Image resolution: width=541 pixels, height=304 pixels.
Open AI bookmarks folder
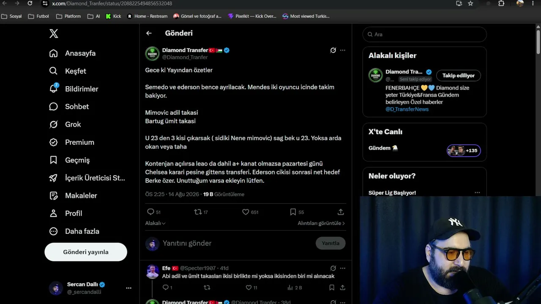pyautogui.click(x=94, y=16)
